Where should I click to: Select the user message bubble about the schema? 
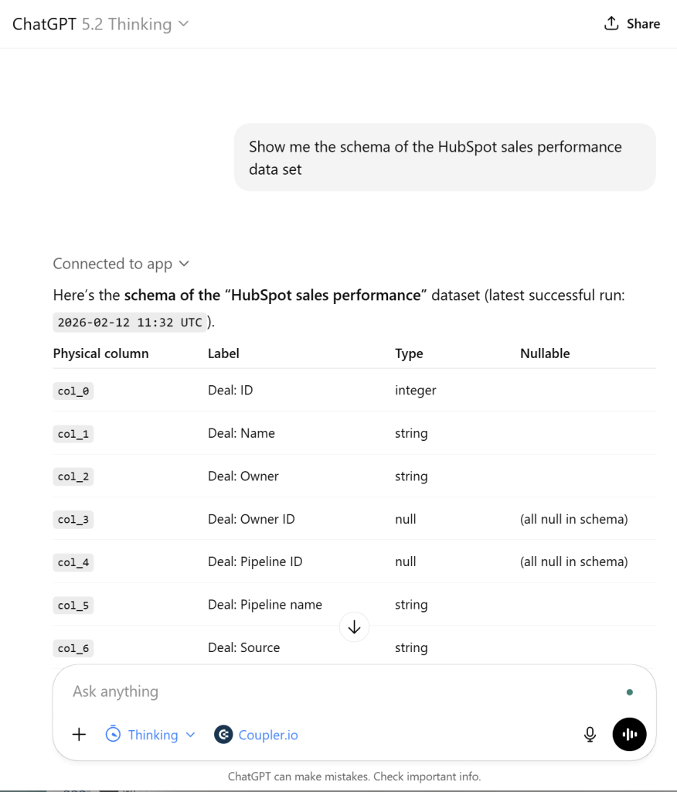coord(444,157)
